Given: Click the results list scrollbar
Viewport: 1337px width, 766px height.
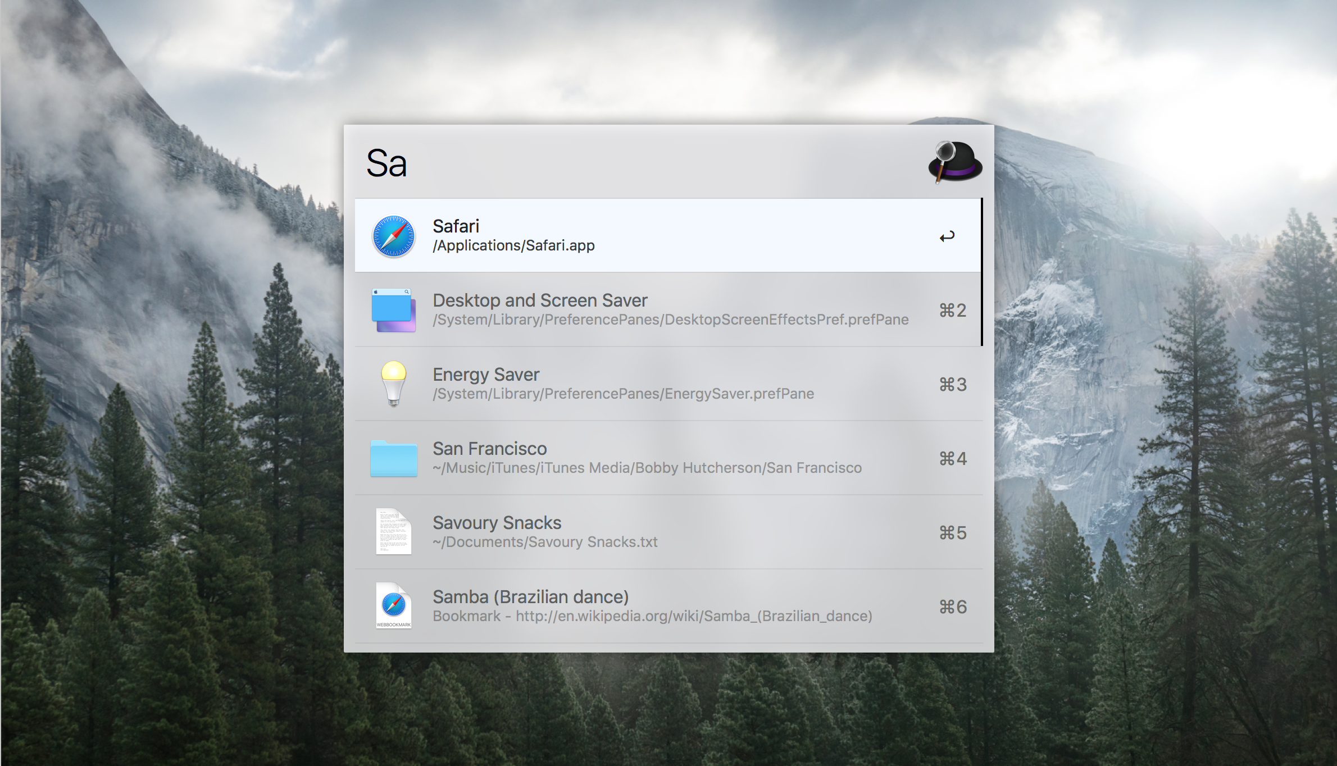Looking at the screenshot, I should pyautogui.click(x=981, y=272).
